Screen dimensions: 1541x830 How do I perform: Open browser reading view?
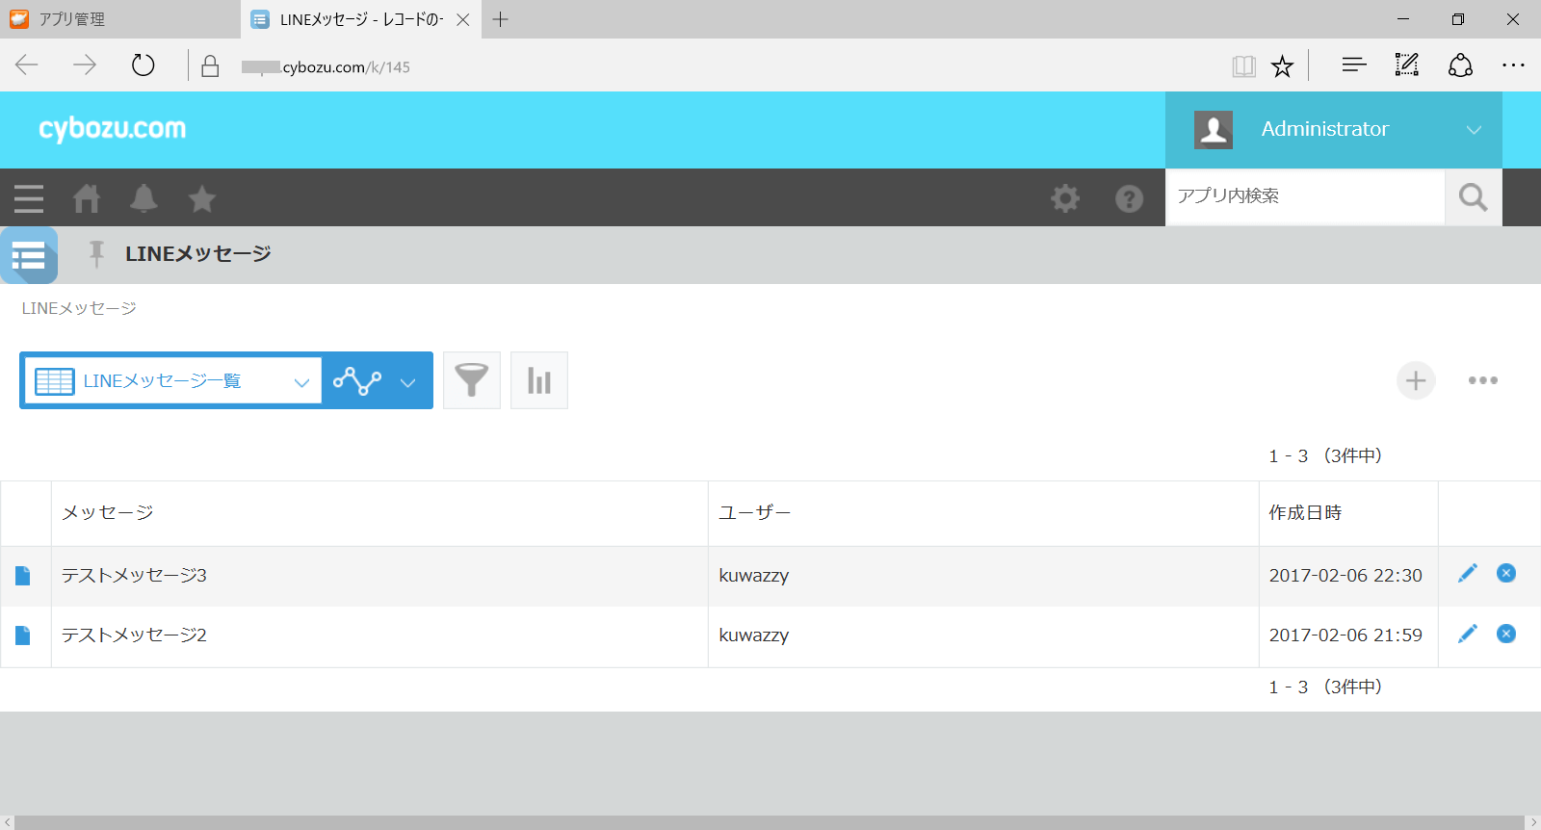click(1243, 66)
